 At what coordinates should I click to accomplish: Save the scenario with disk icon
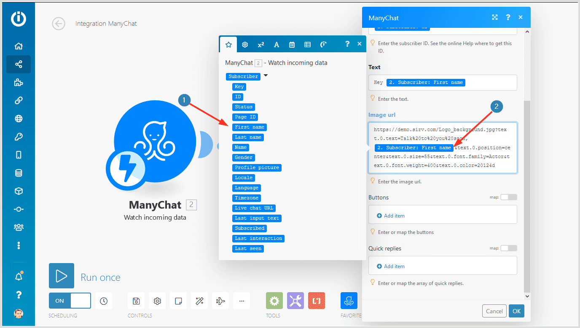coord(136,301)
